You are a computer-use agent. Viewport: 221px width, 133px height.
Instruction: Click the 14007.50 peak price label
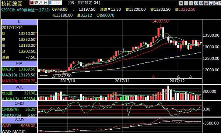tap(160, 21)
